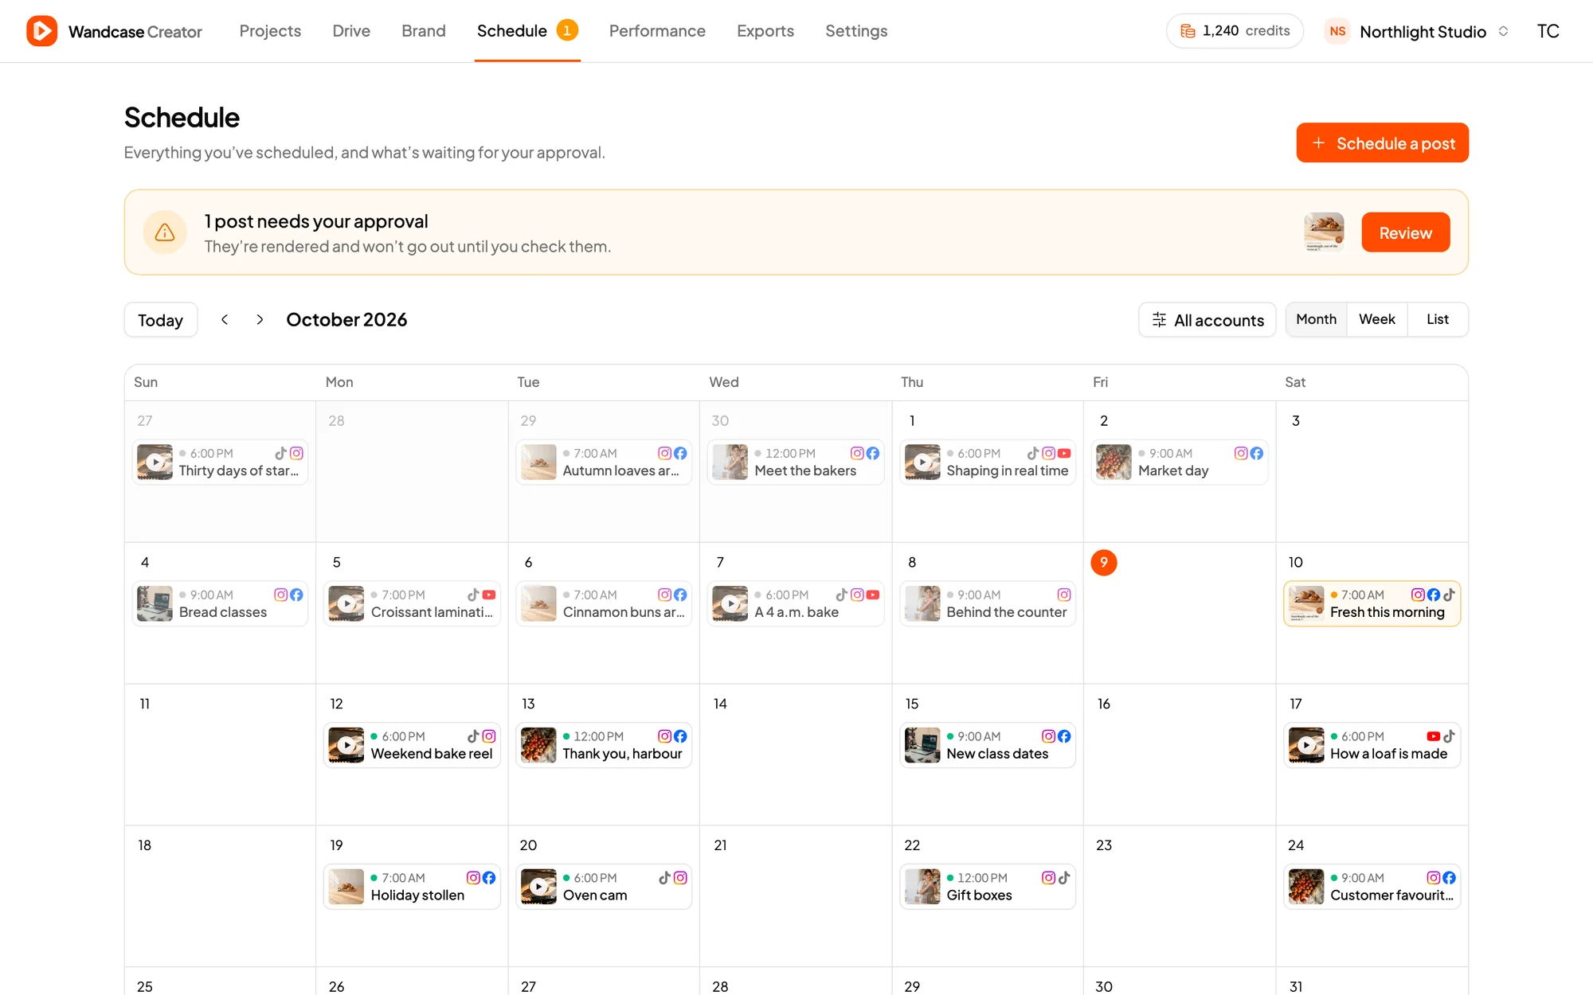Go to previous month arrow
This screenshot has width=1593, height=995.
225,319
